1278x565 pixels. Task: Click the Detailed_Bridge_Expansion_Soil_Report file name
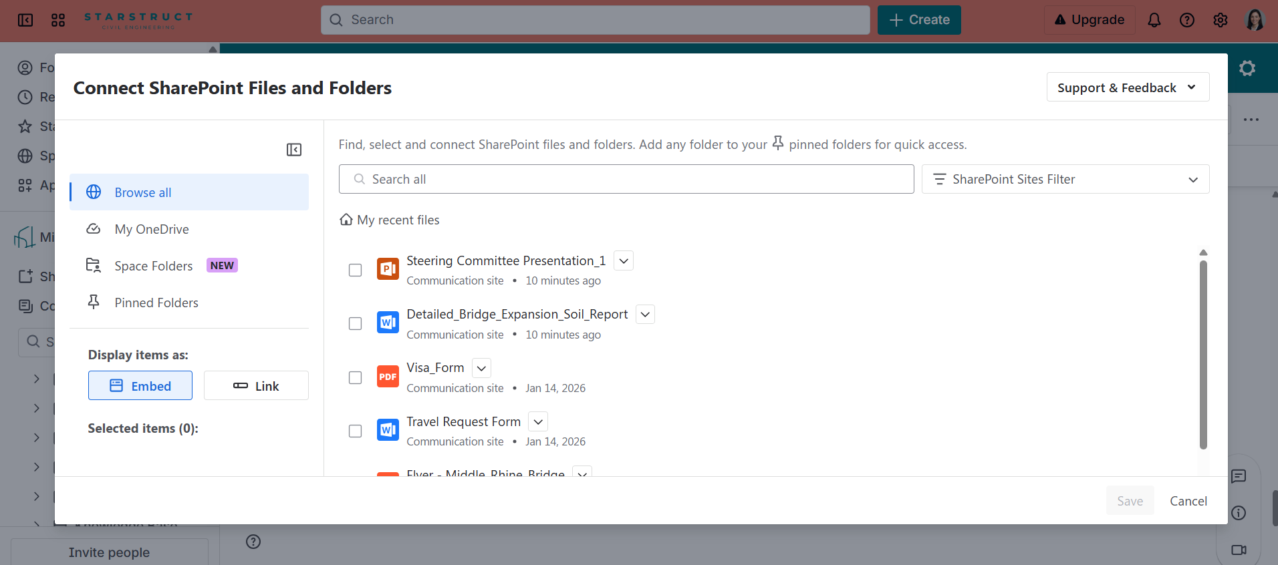(517, 314)
